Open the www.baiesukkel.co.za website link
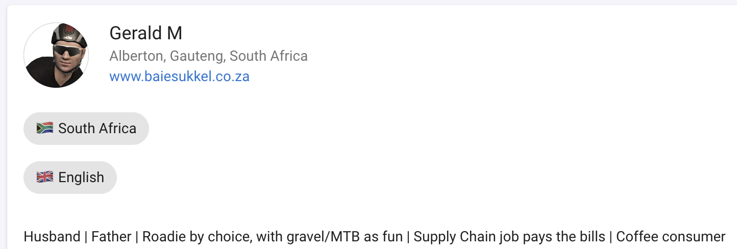 tap(179, 77)
